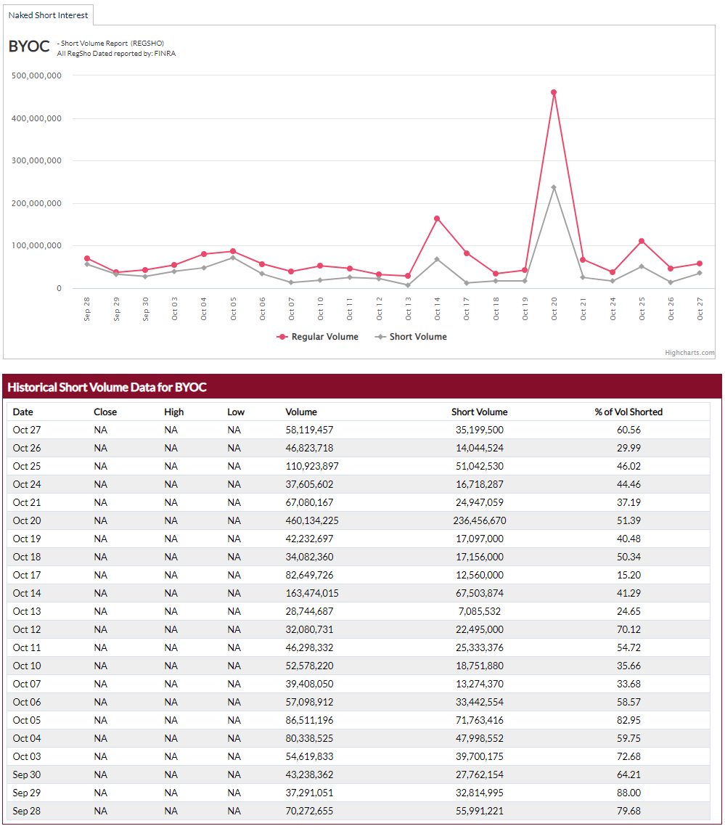Select the 37.19 percent cell
The width and height of the screenshot is (725, 834).
(x=628, y=502)
